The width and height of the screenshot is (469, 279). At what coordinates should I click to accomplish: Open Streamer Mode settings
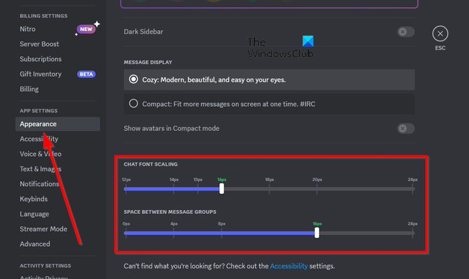point(43,229)
